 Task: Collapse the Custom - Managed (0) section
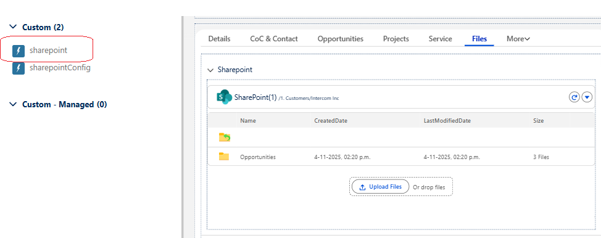pos(13,104)
